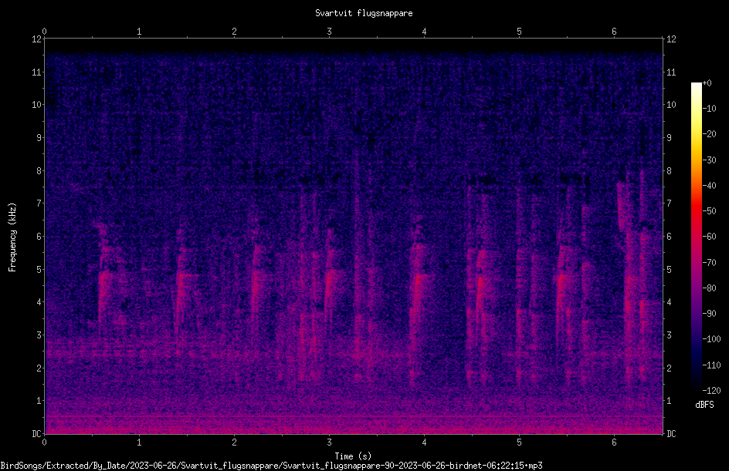The height and width of the screenshot is (471, 729).
Task: Click the "Time (s)" axis label
Action: coord(353,456)
